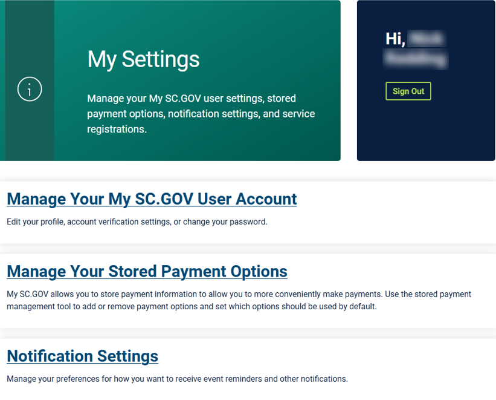Go to Notification Settings
This screenshot has width=496, height=400.
click(83, 356)
